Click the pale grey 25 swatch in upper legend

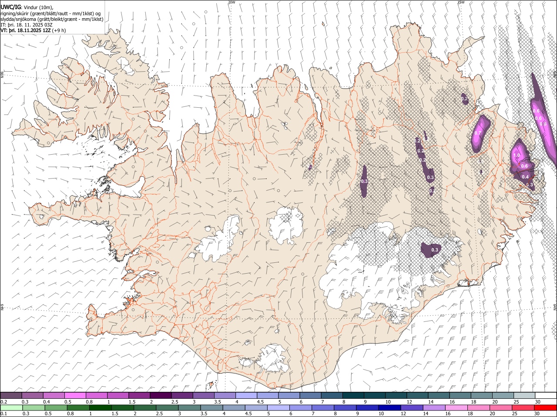tap(524, 396)
